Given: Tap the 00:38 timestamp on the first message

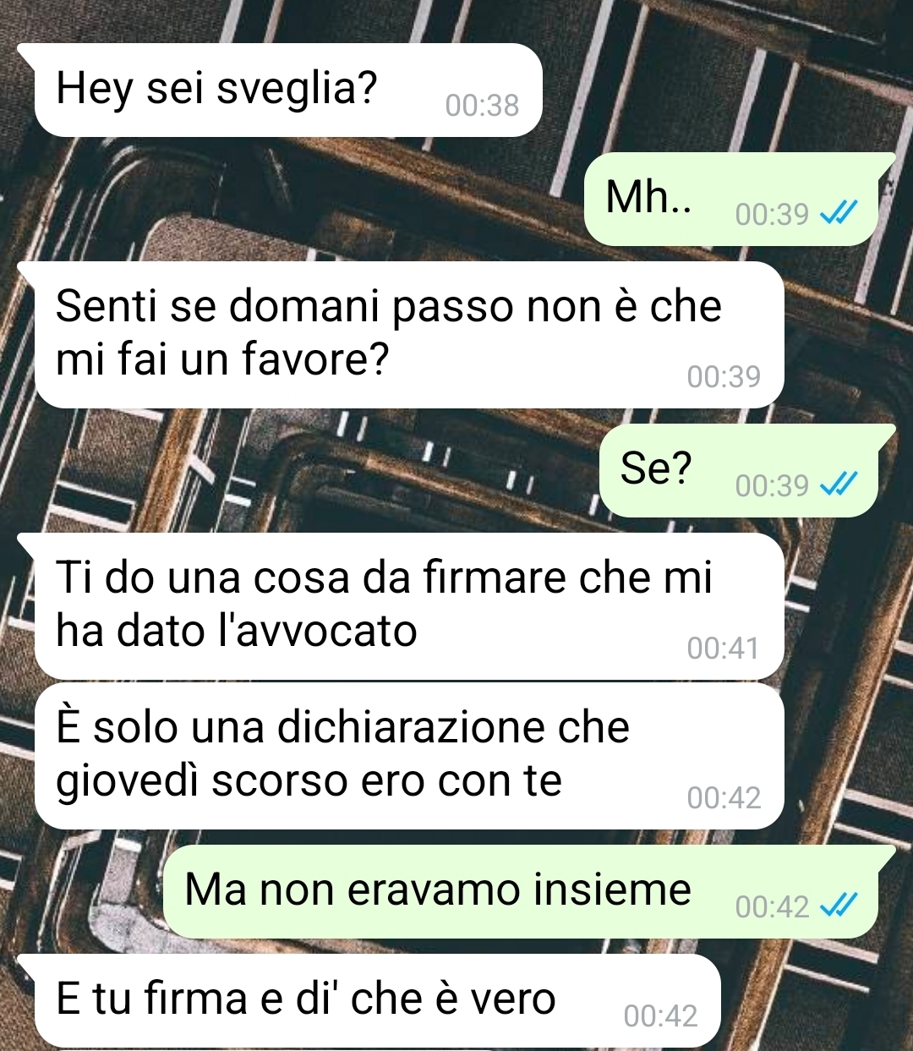Looking at the screenshot, I should coord(482,105).
